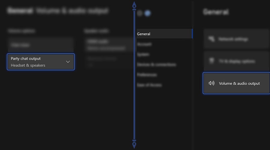Open the Network settings tile

[x=236, y=39]
